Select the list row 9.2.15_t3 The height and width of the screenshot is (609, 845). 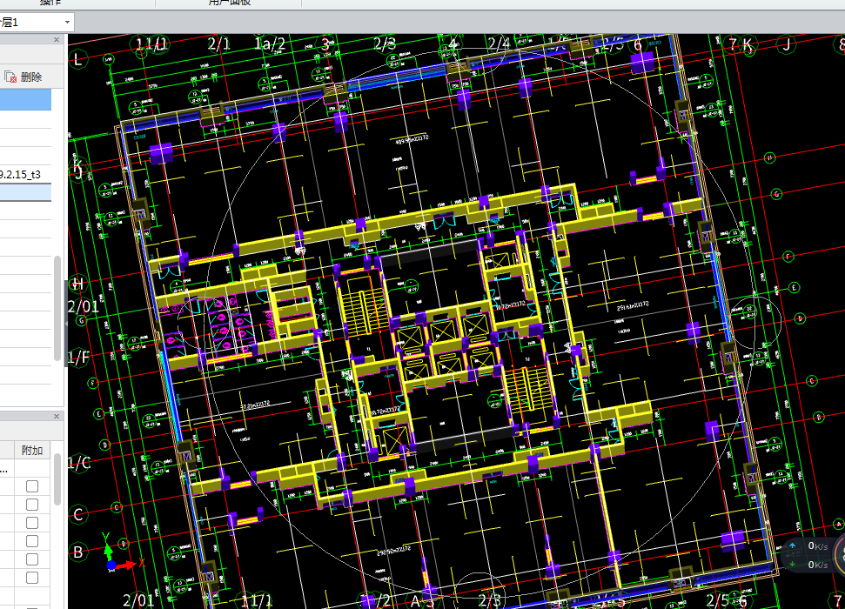[25, 174]
